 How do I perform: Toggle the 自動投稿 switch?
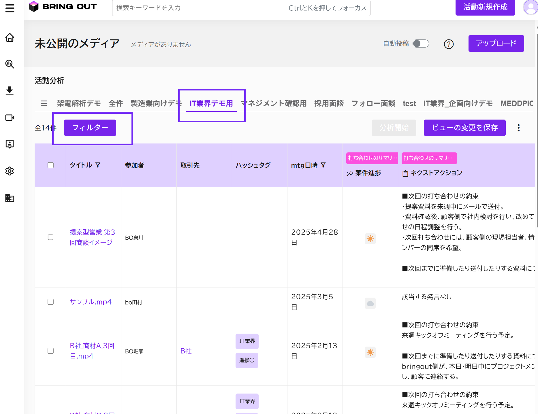coord(421,44)
